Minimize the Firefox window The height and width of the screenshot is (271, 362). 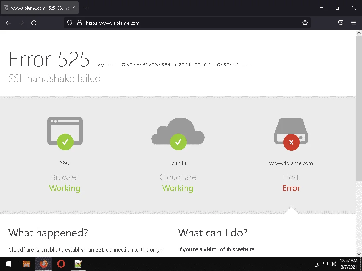click(x=321, y=8)
